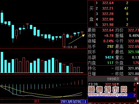
Task: Click the 03 month marker on time axis
Action: (x=37, y=101)
